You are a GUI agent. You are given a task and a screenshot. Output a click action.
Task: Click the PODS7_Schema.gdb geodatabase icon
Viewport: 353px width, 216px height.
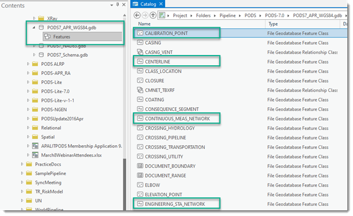pyautogui.click(x=41, y=55)
